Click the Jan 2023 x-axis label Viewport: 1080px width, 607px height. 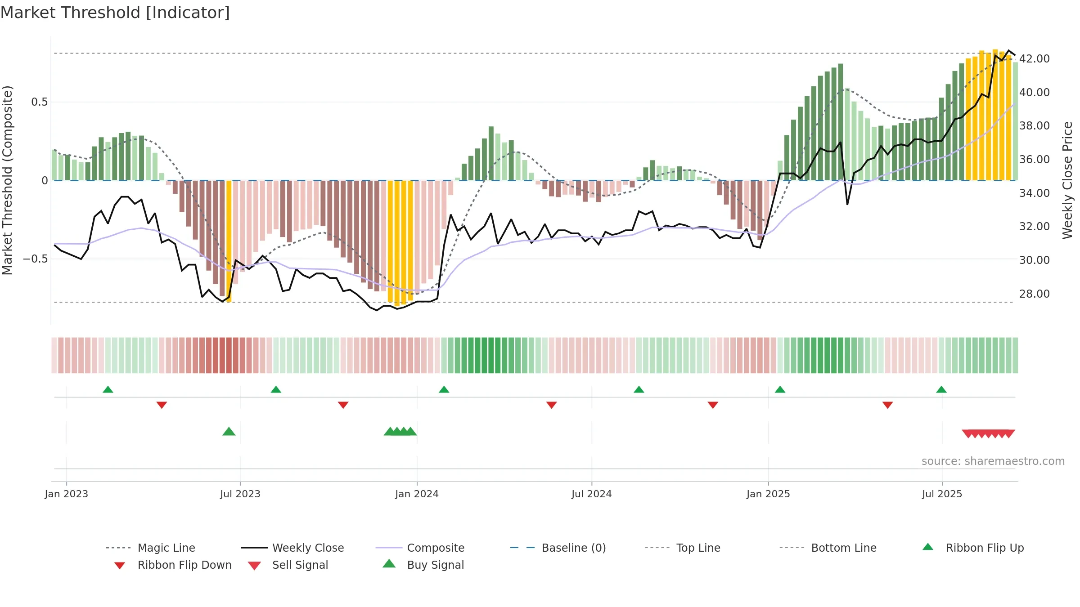pyautogui.click(x=67, y=494)
